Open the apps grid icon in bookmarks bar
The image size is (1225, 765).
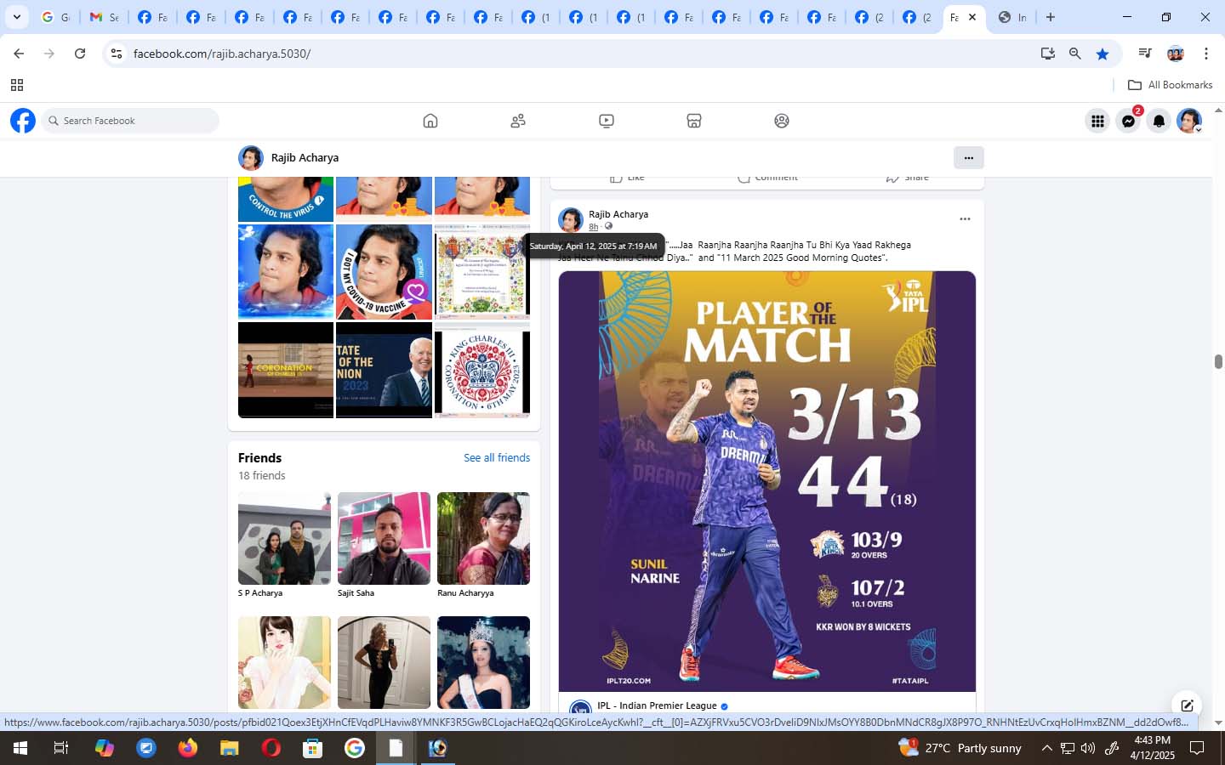(17, 85)
